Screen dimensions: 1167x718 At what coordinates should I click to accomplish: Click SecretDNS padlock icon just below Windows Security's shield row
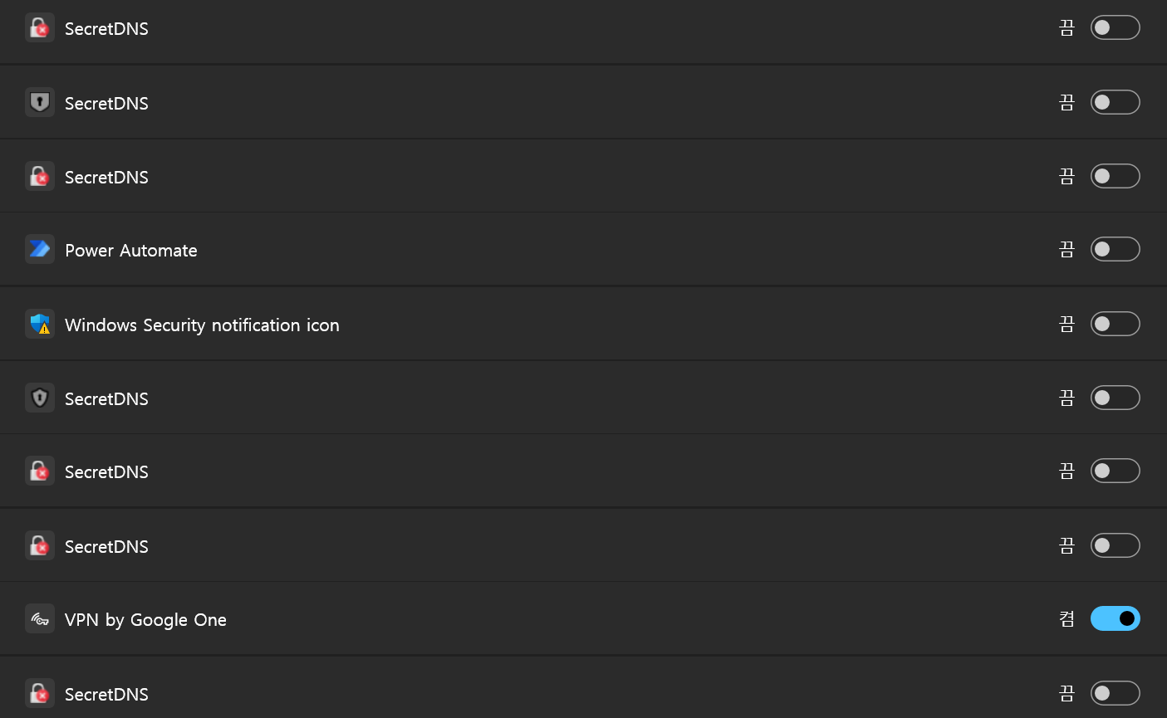39,471
